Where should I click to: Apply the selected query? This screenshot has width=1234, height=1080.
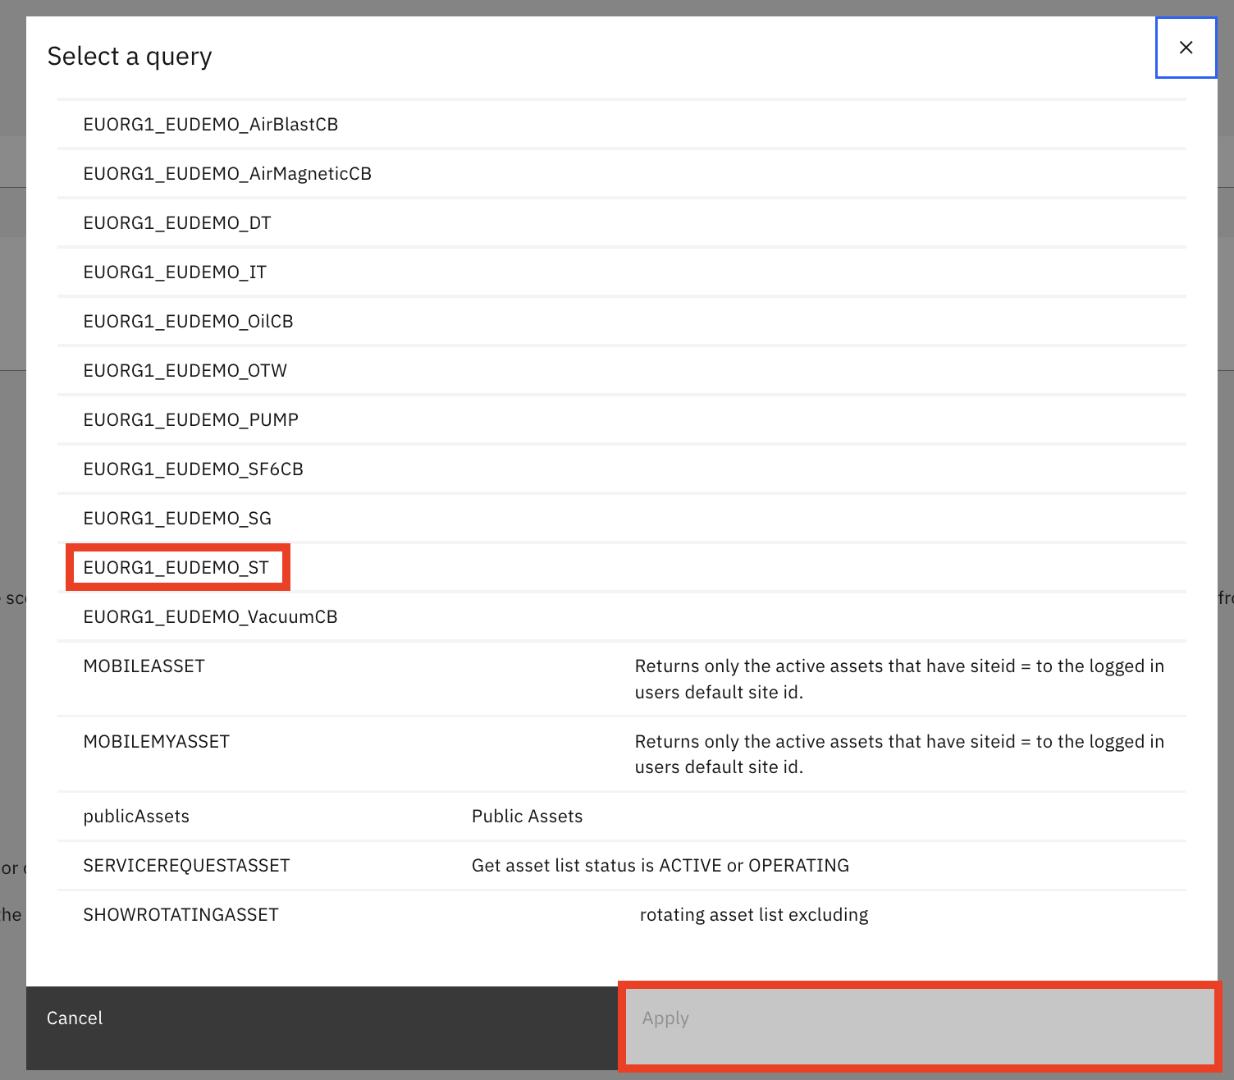tap(920, 1027)
